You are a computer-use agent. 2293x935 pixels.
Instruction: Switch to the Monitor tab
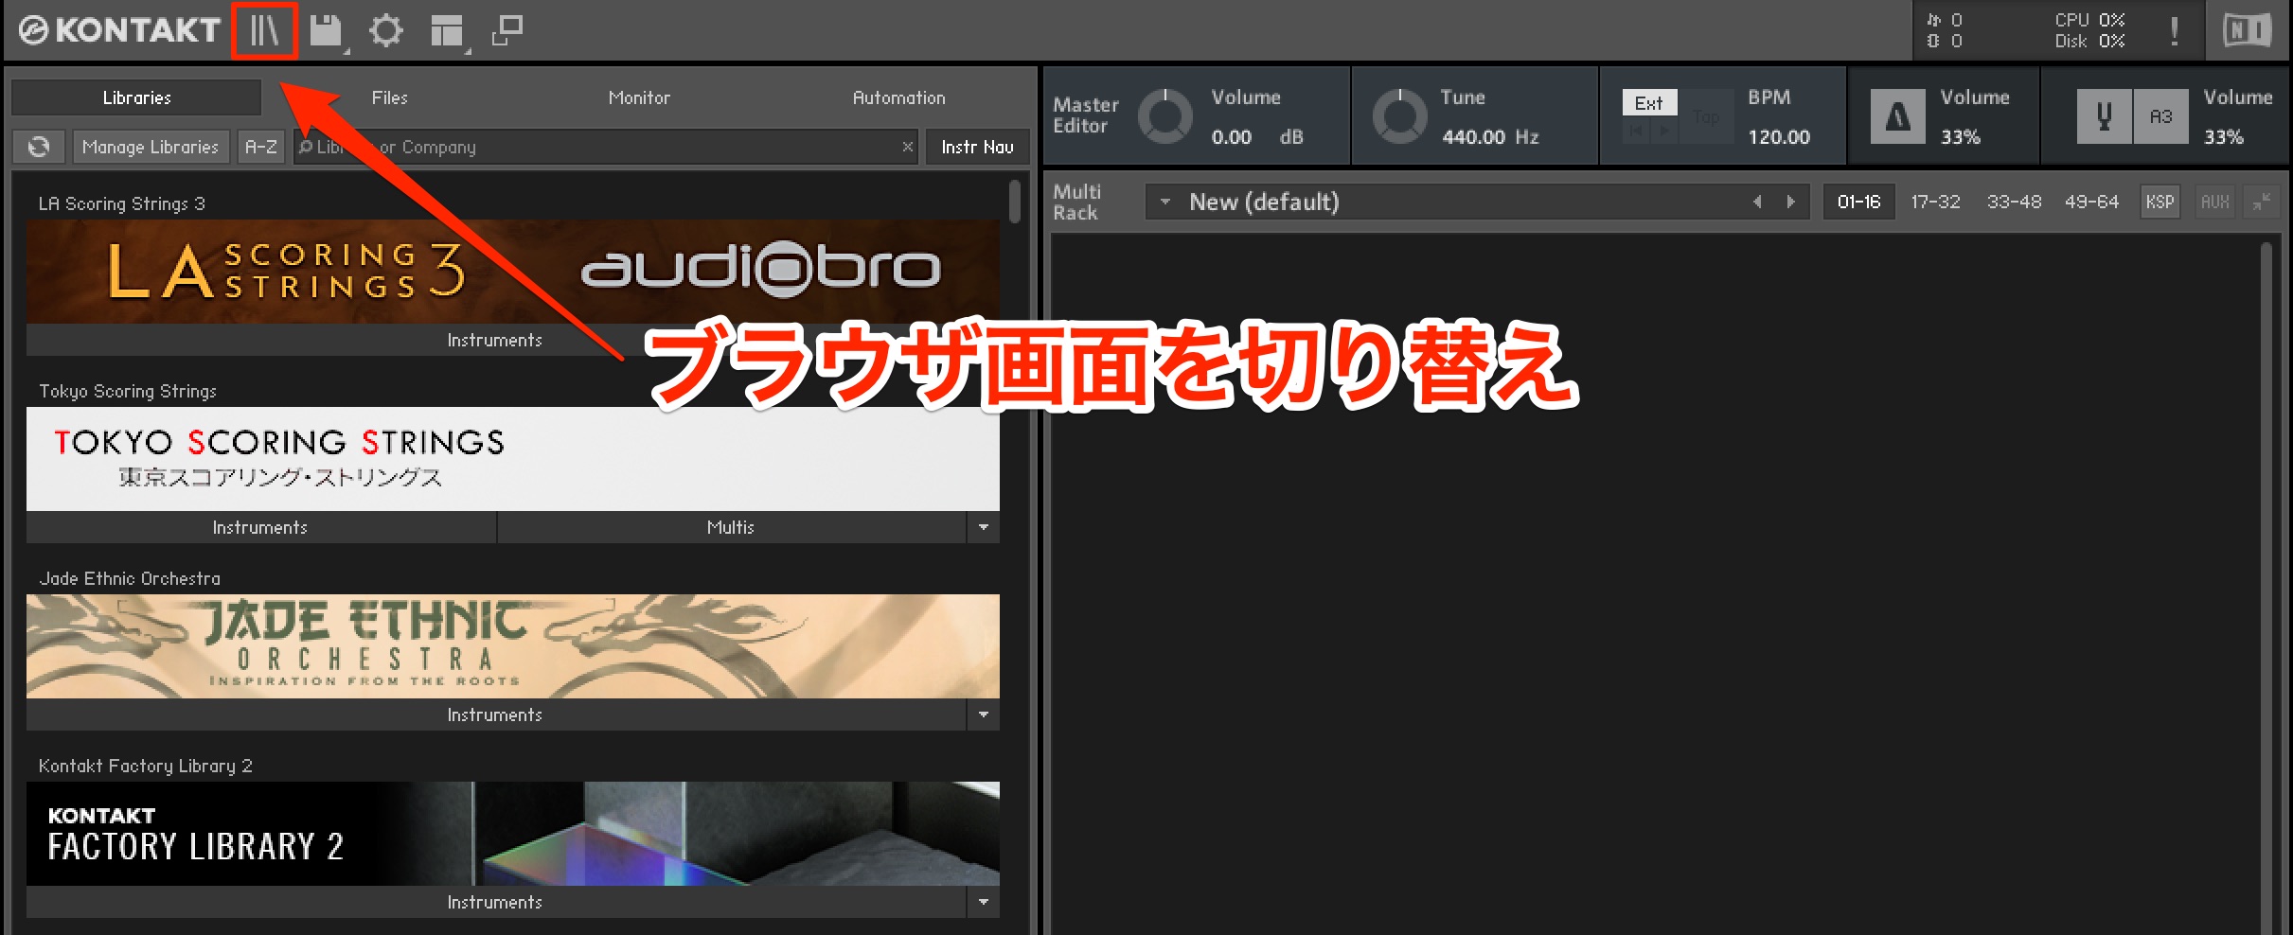[x=639, y=97]
